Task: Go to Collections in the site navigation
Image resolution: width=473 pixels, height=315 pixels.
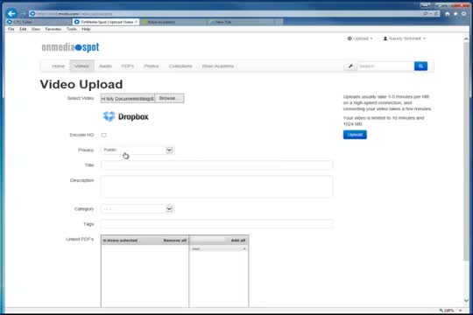Action: [x=180, y=66]
